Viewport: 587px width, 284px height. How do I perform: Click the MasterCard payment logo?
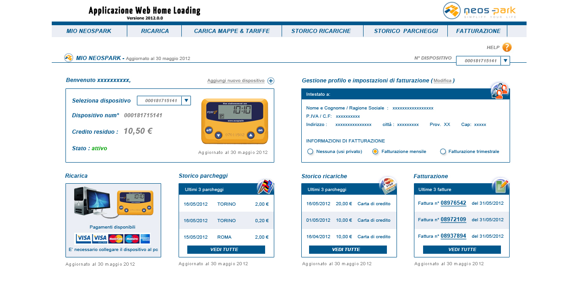tap(116, 239)
